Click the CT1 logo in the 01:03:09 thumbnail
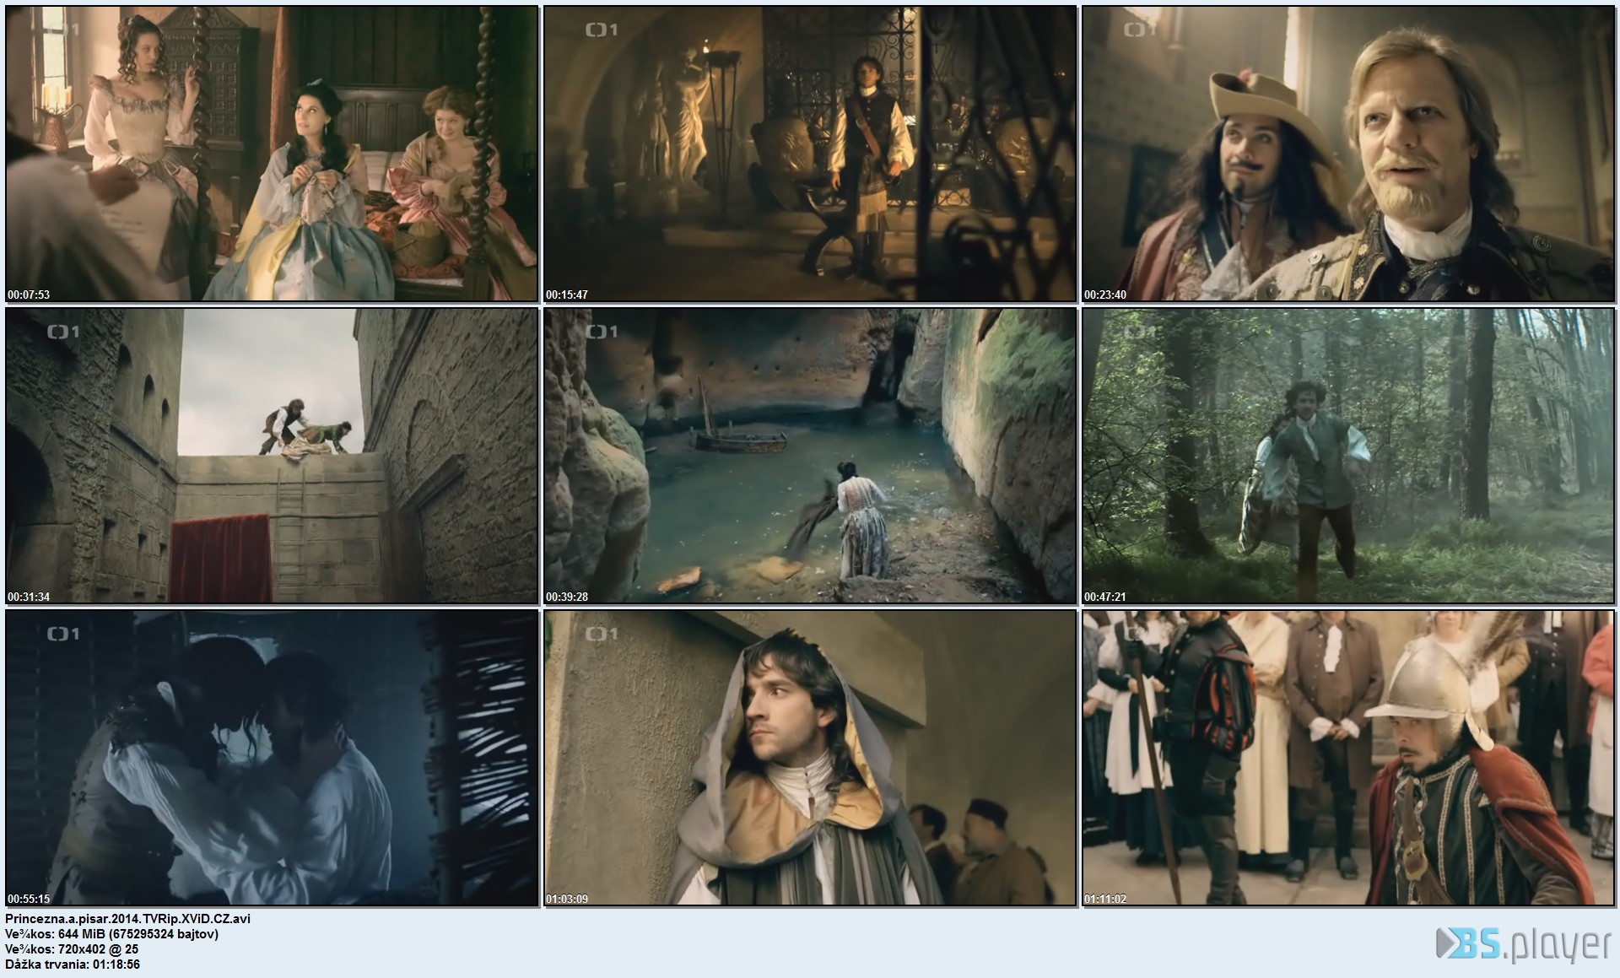Image resolution: width=1620 pixels, height=978 pixels. point(602,634)
